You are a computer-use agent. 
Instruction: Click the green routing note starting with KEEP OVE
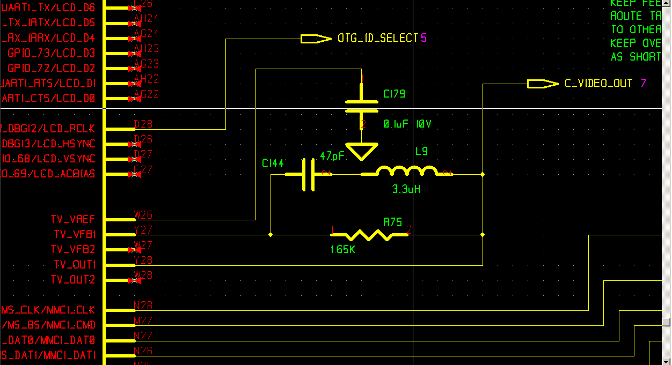[636, 43]
